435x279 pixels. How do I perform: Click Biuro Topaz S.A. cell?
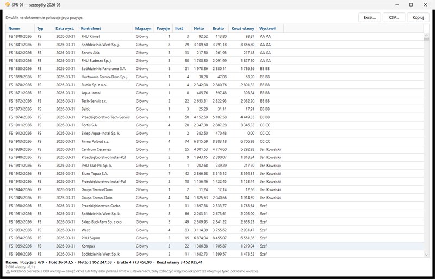click(95, 174)
